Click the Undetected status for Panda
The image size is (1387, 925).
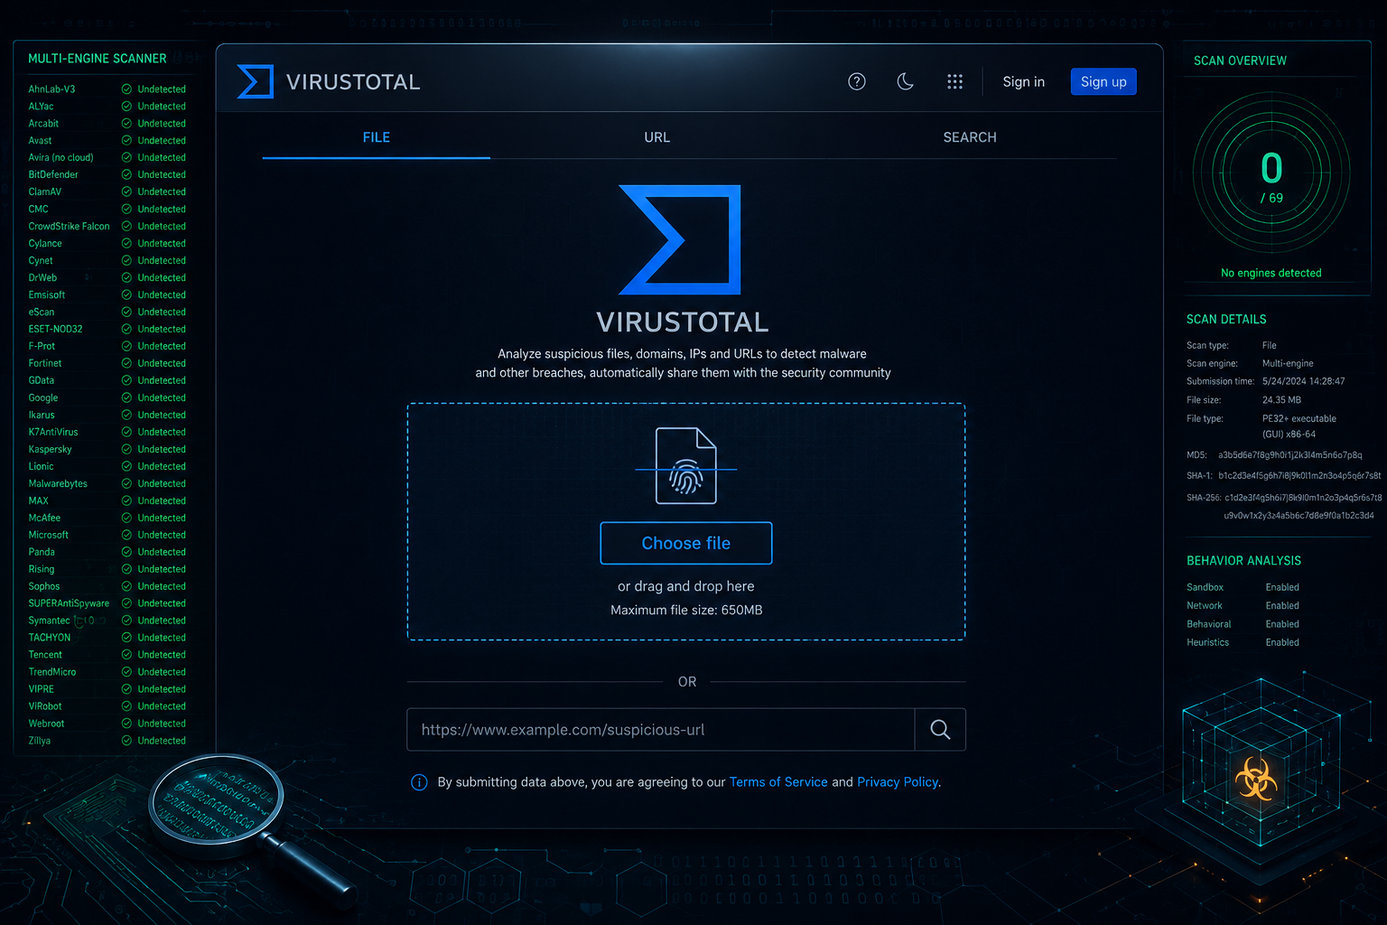click(x=162, y=552)
